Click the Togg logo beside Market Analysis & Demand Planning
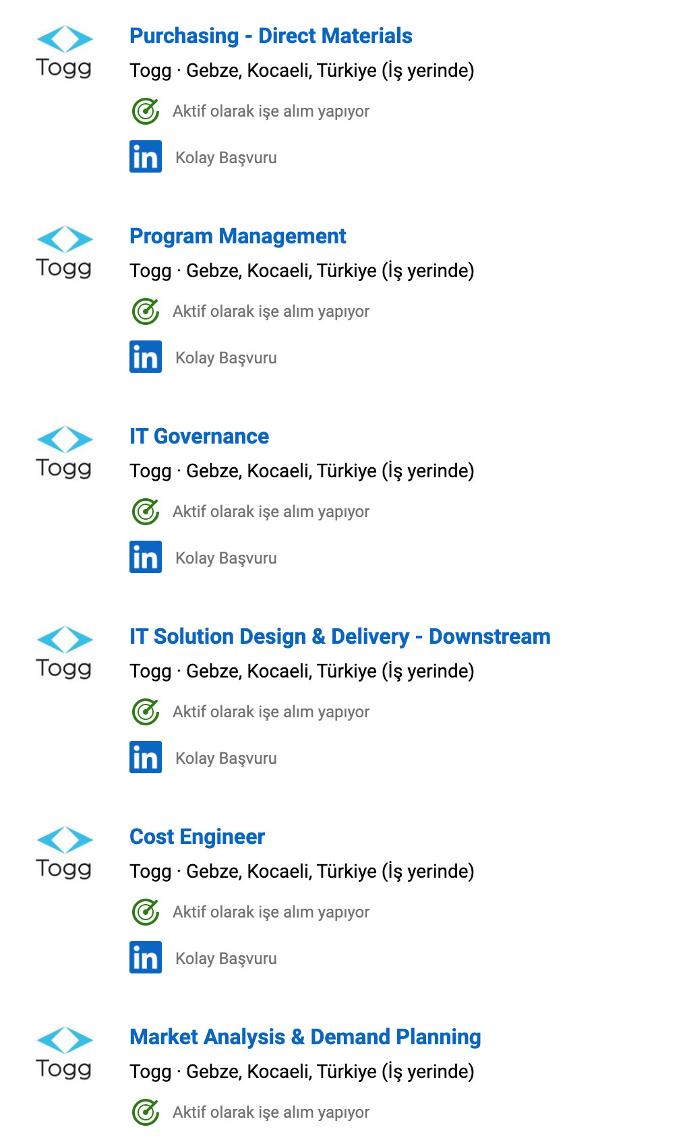Viewport: 685px width, 1142px height. [x=64, y=1053]
